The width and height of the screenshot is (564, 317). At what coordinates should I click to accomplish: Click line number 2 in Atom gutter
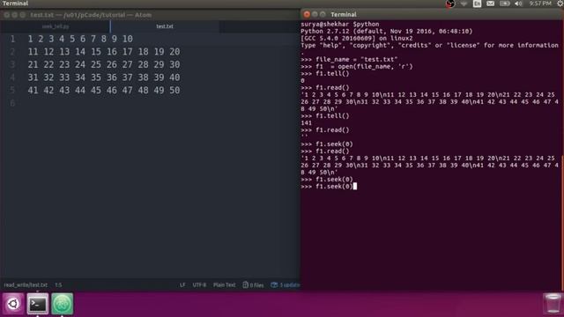coord(12,52)
